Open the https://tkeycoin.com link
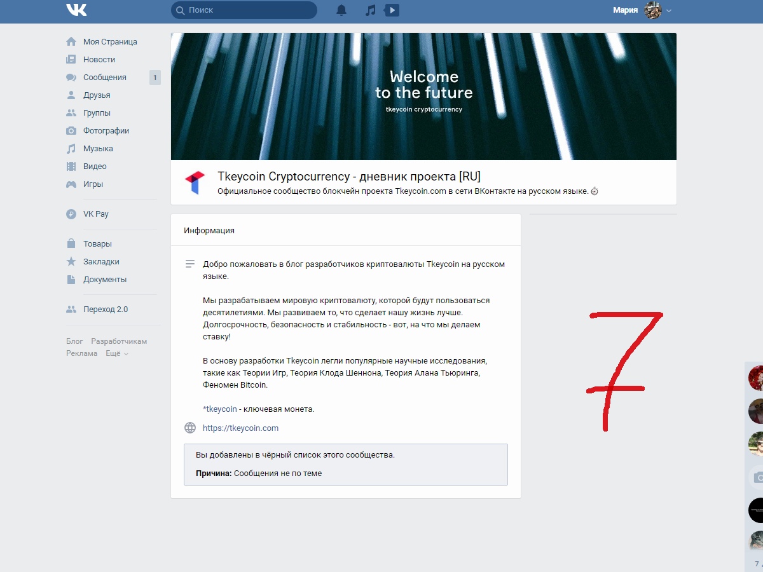This screenshot has width=763, height=572. [240, 428]
